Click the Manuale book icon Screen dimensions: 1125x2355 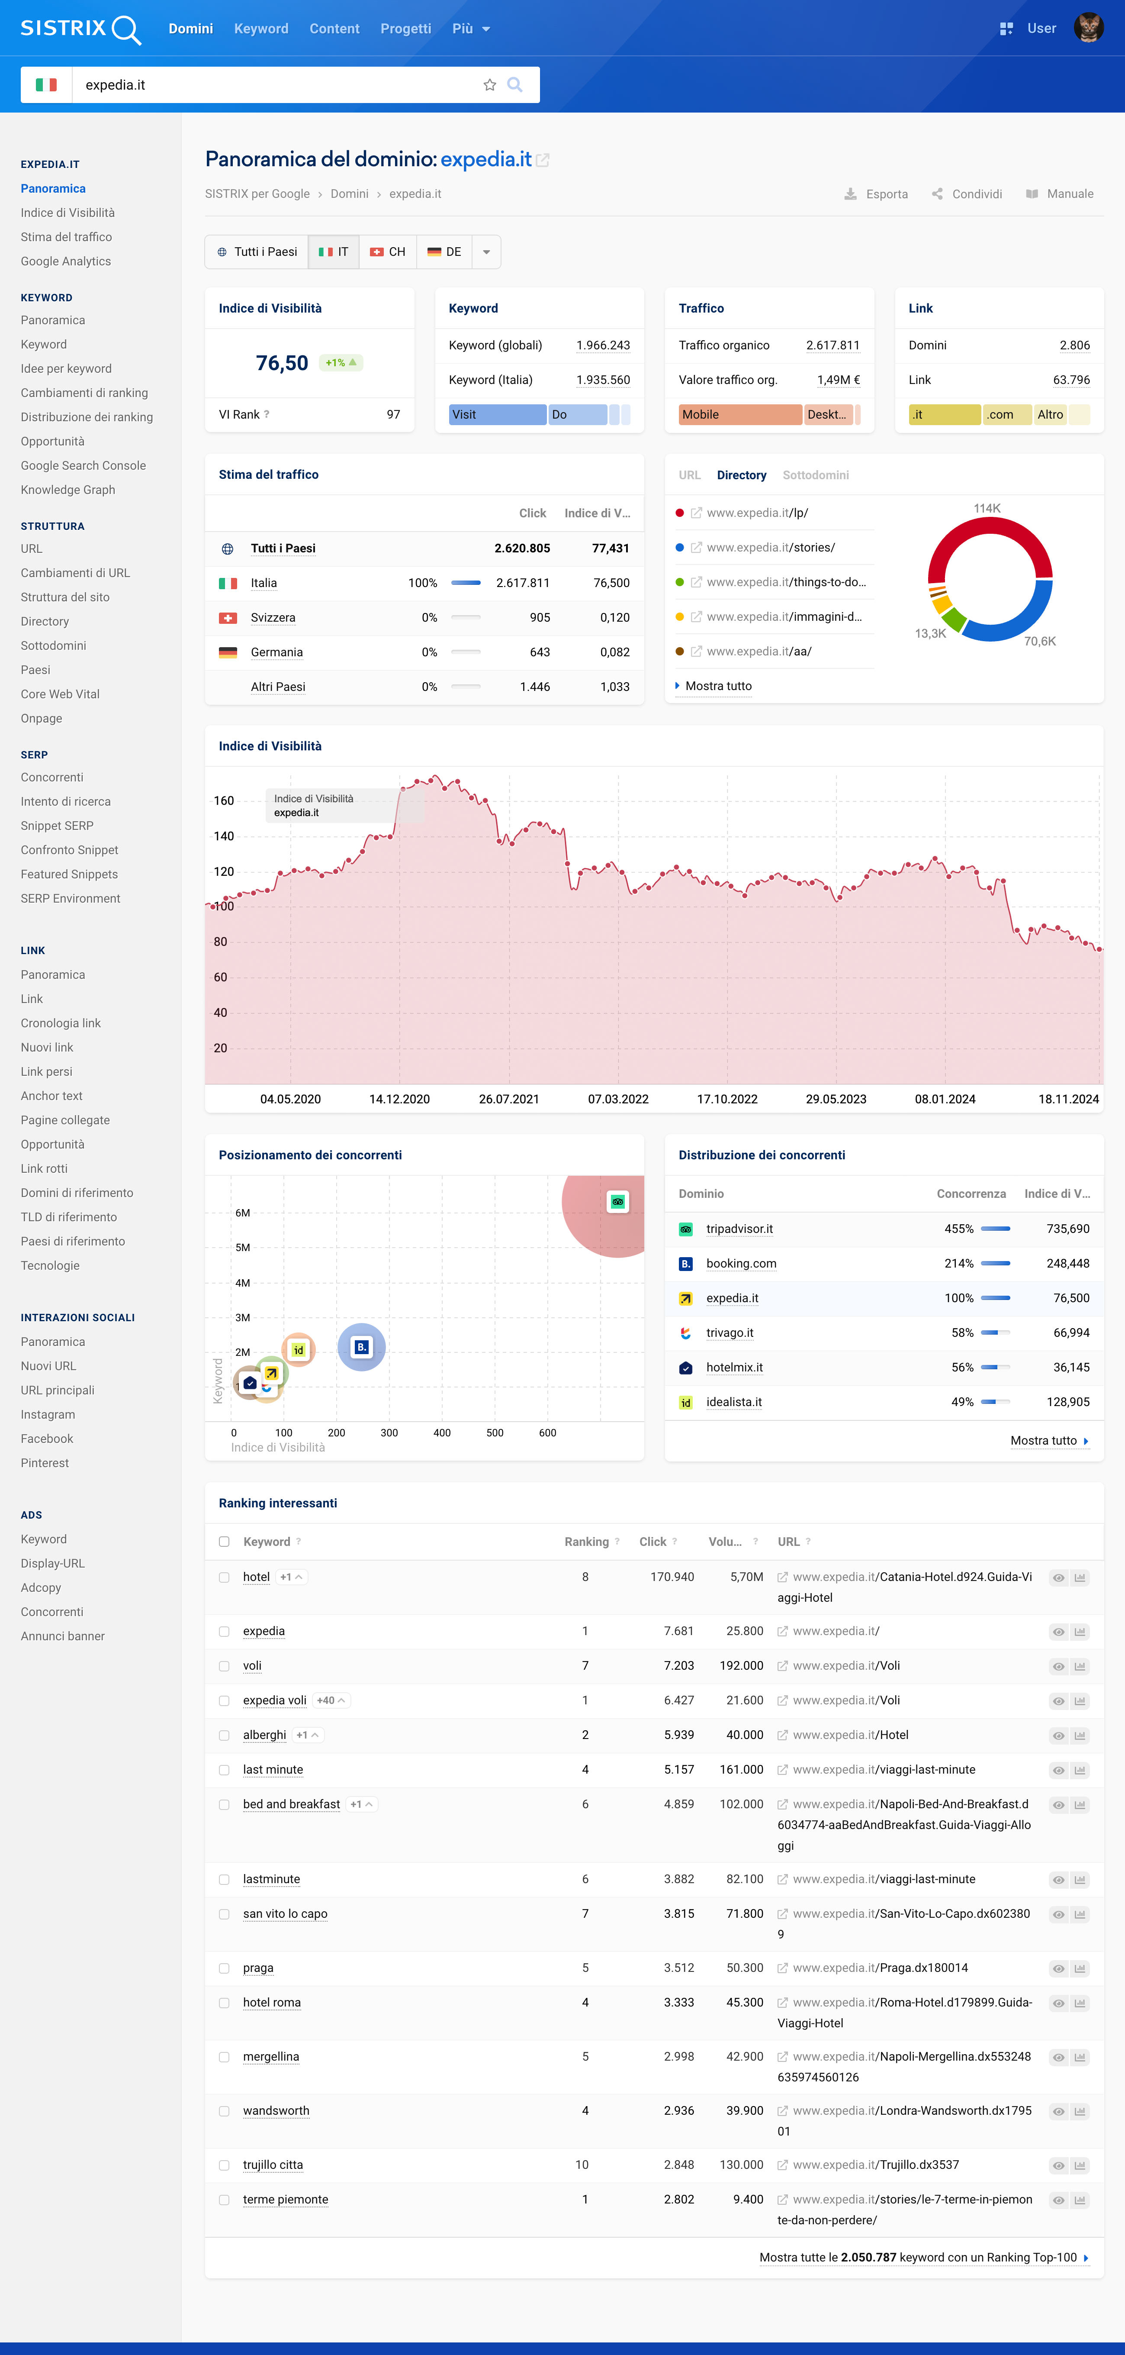coord(1032,194)
